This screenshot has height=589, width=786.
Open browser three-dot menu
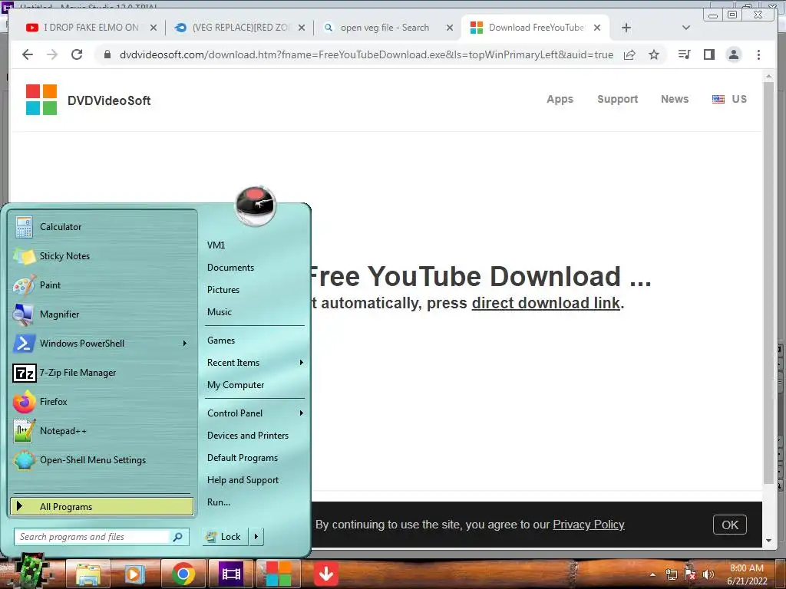(x=758, y=54)
